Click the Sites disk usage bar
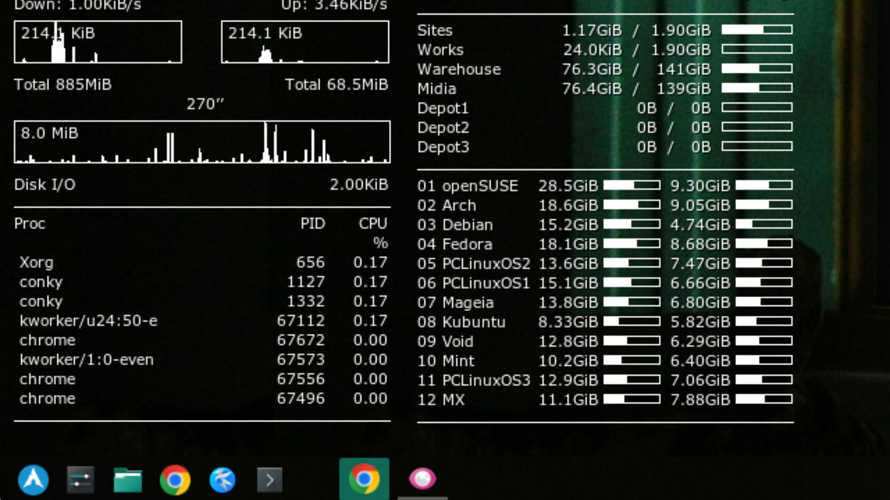Screen dimensions: 890x500 [756, 30]
